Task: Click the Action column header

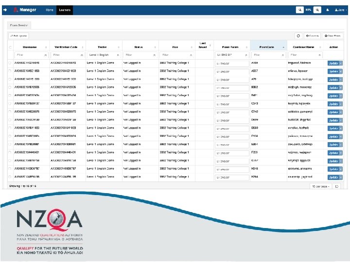Action: click(333, 47)
